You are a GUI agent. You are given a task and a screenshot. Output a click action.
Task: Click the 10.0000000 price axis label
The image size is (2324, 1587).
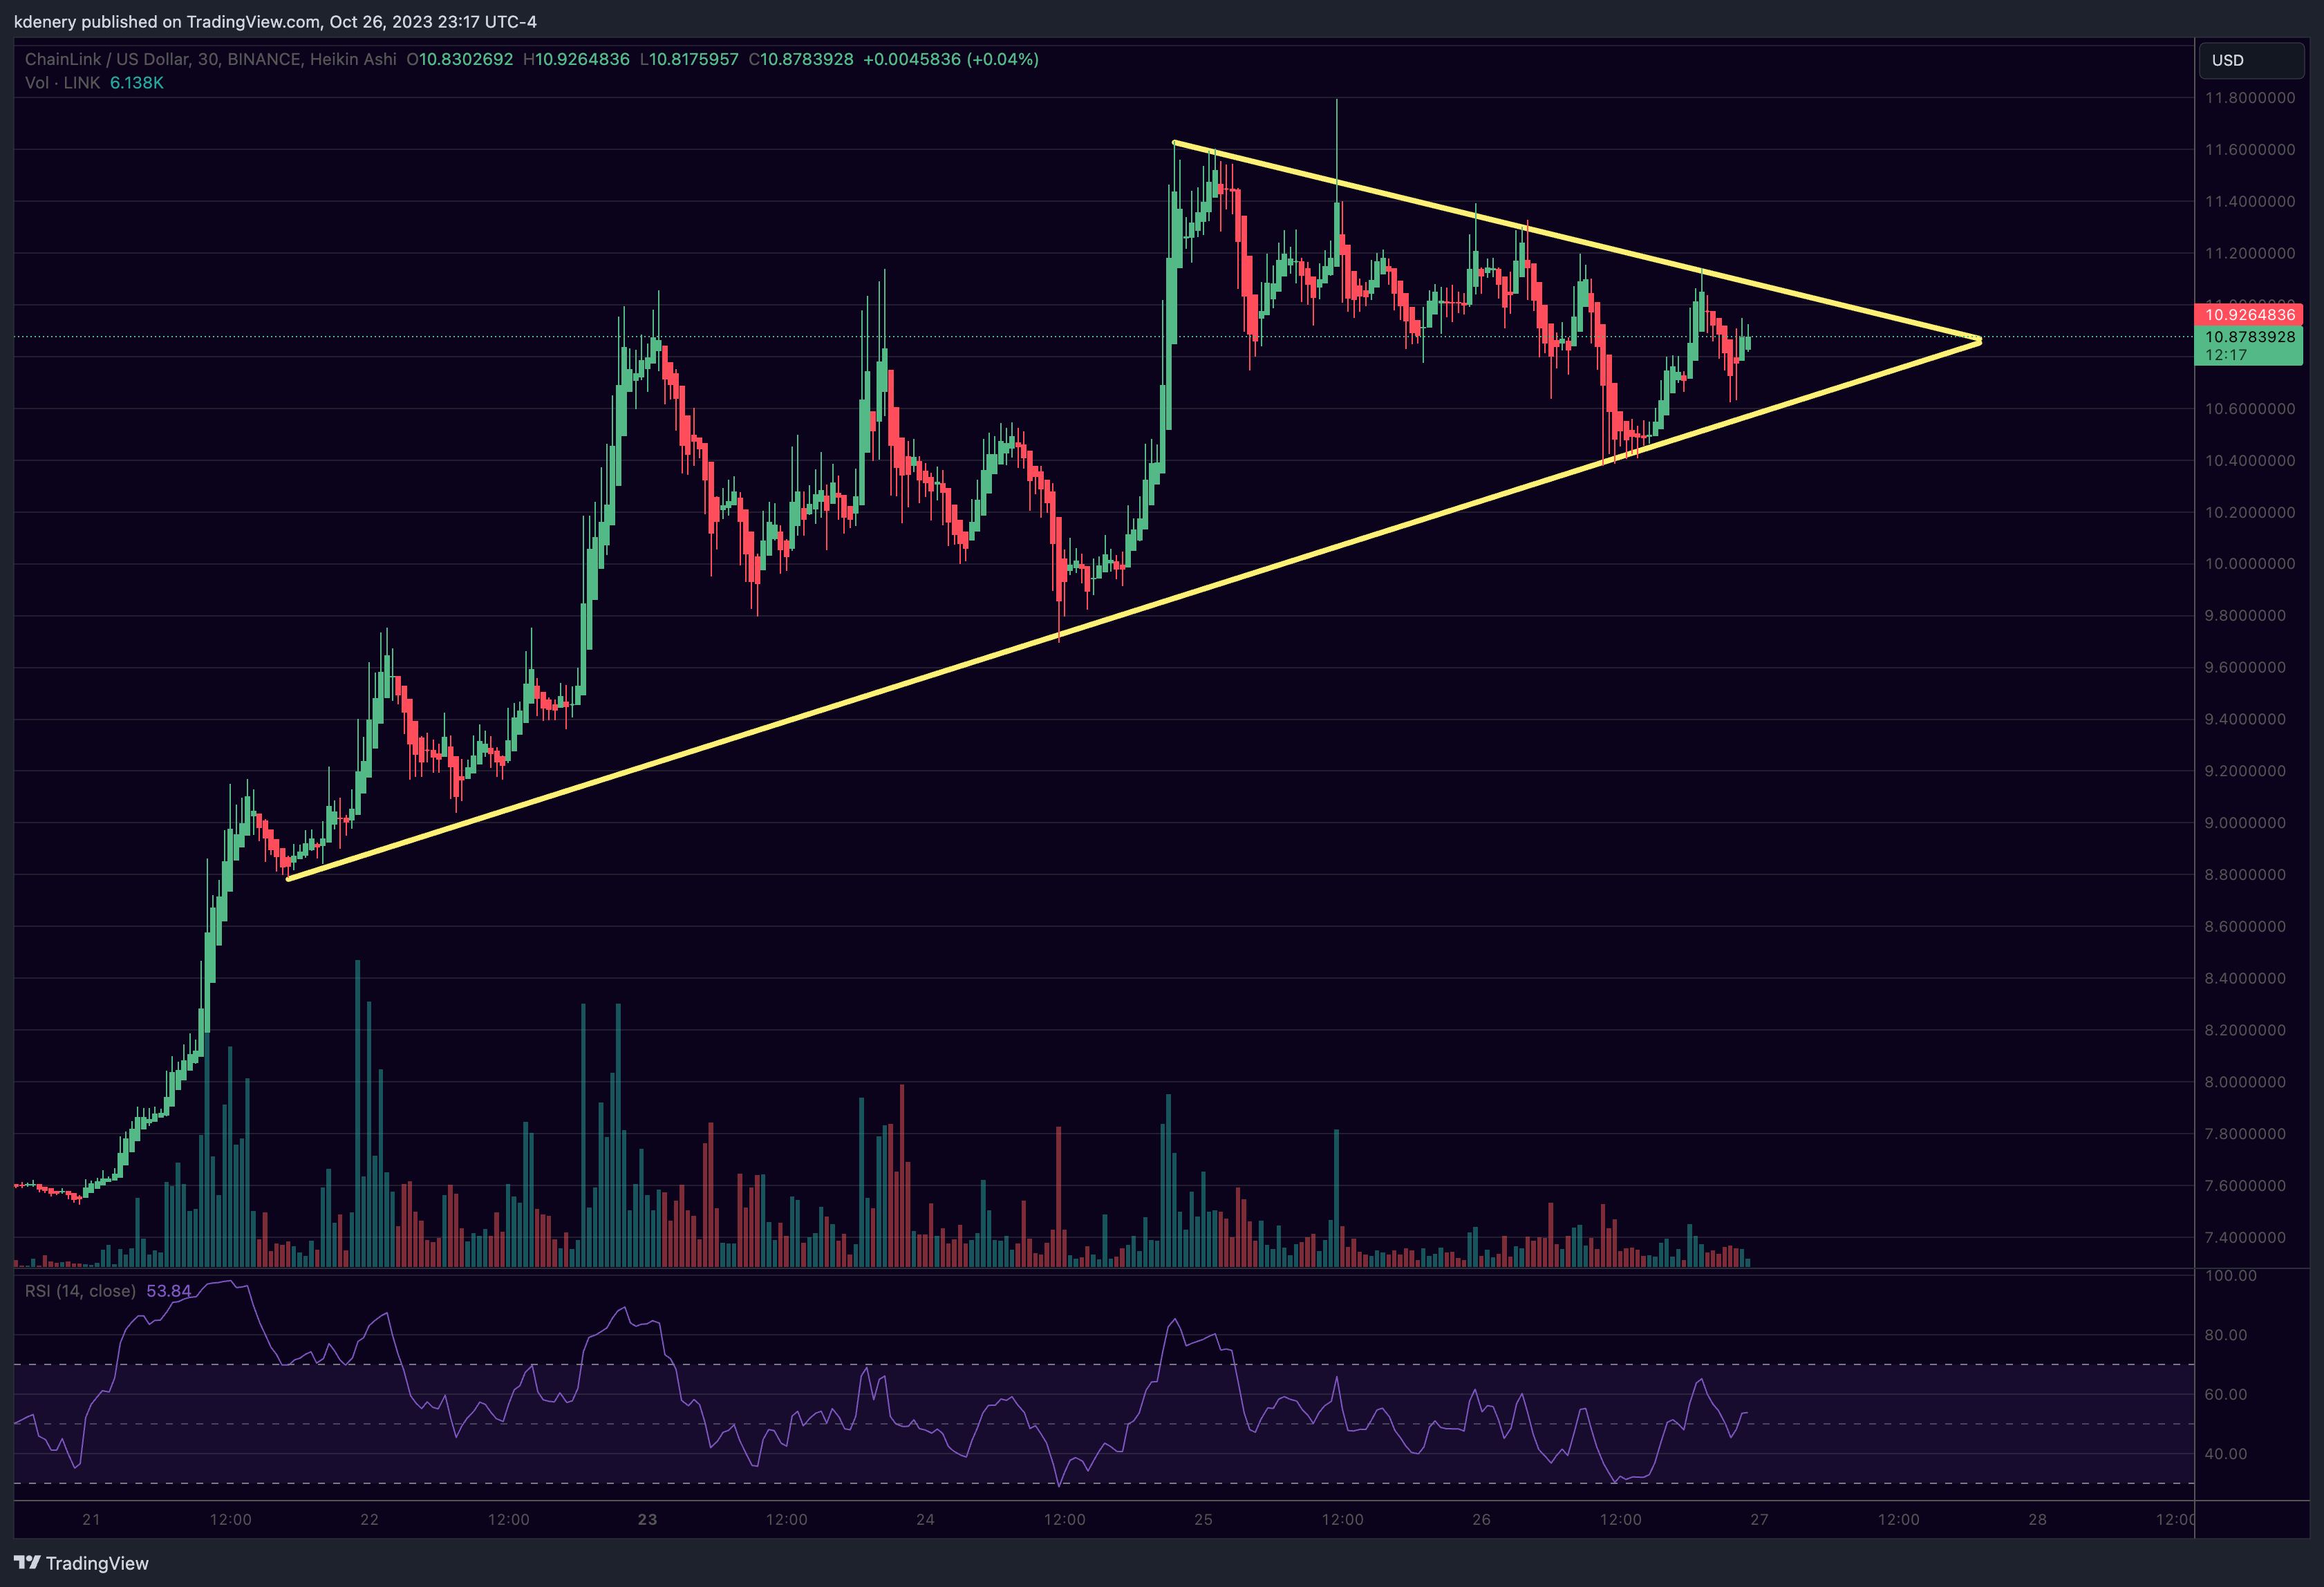[x=2250, y=564]
